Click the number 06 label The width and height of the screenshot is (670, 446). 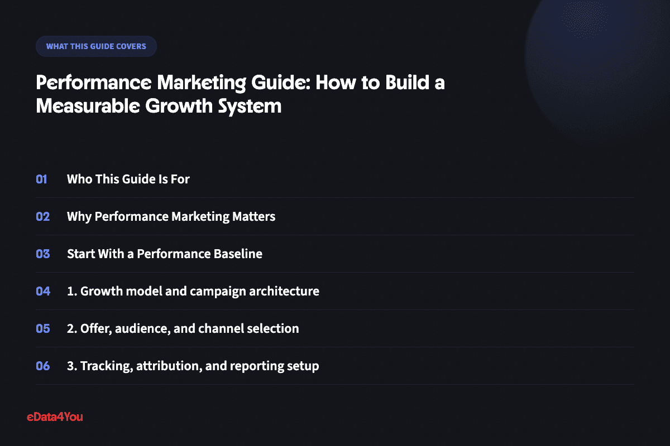(43, 366)
